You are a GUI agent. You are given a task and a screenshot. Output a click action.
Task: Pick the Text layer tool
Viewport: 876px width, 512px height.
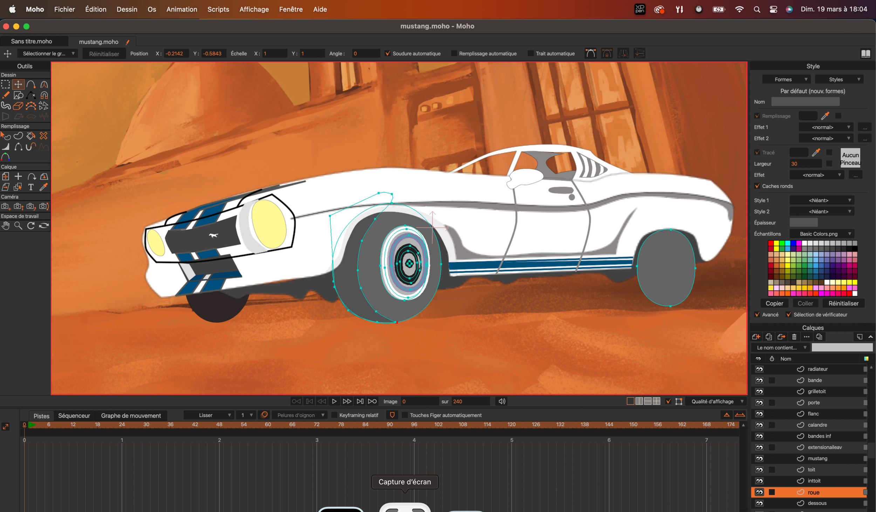[x=31, y=187]
